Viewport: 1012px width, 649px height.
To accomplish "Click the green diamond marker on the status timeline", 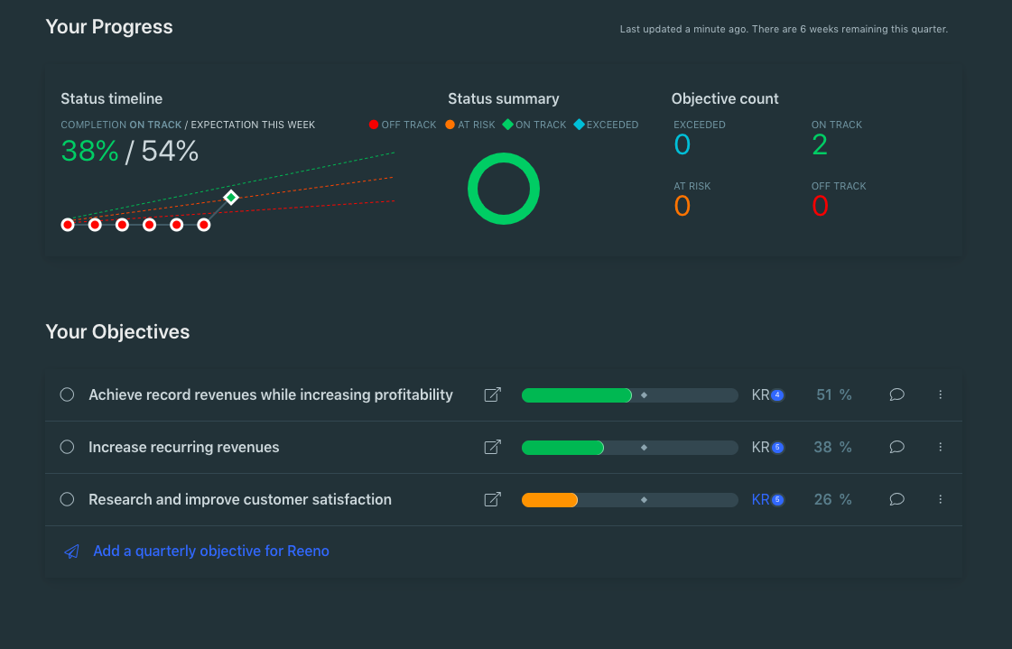I will click(x=231, y=196).
